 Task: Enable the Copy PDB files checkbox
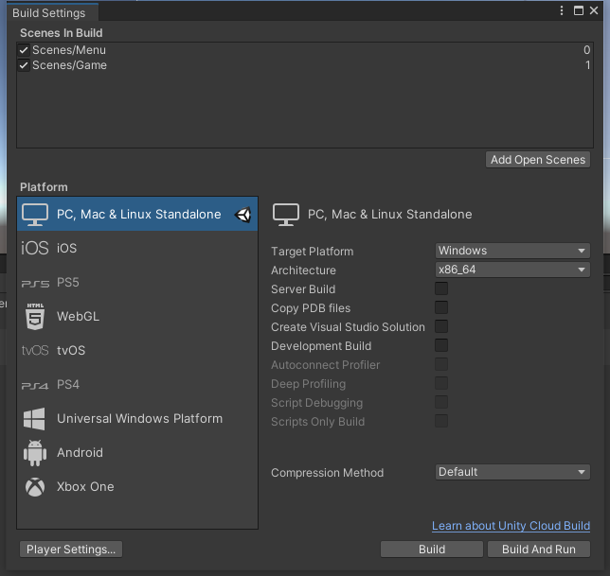point(441,307)
